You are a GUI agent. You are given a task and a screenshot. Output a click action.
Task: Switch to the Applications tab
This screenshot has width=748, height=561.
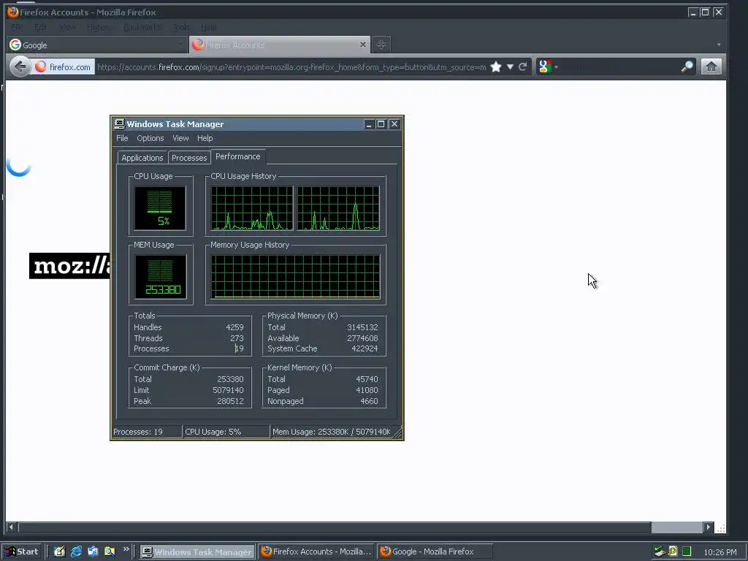(x=142, y=158)
